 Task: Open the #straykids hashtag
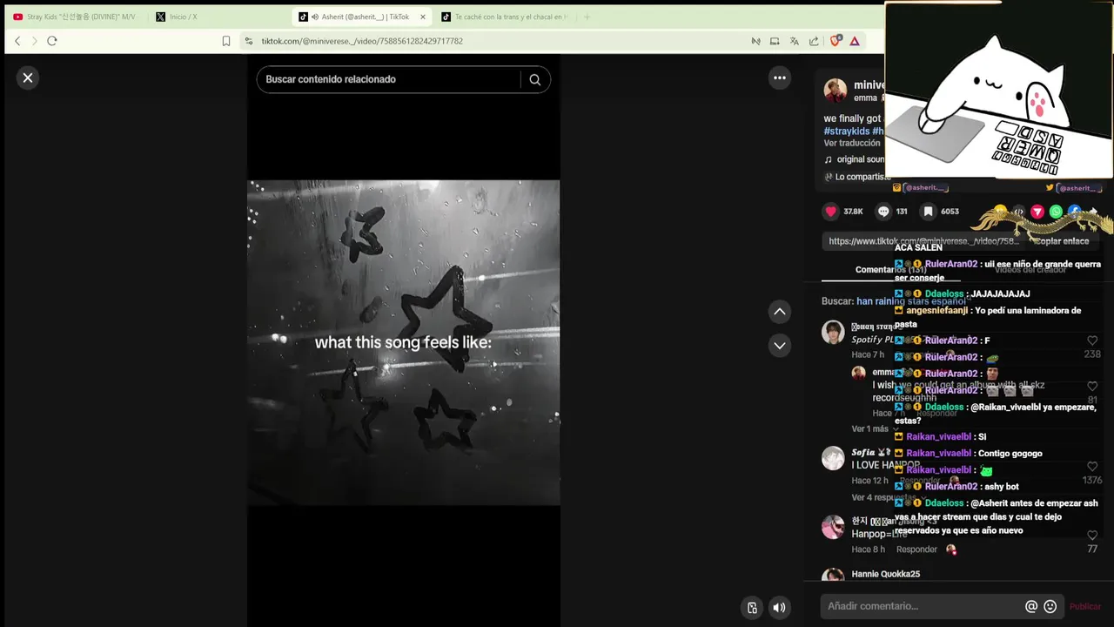click(847, 131)
